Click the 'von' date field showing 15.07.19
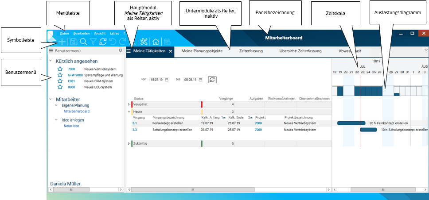Image resolution: width=429 pixels, height=200 pixels. coord(157,80)
